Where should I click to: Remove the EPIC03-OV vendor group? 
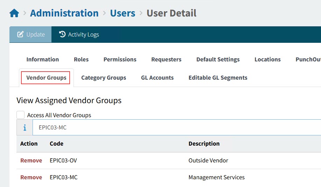[31, 160]
